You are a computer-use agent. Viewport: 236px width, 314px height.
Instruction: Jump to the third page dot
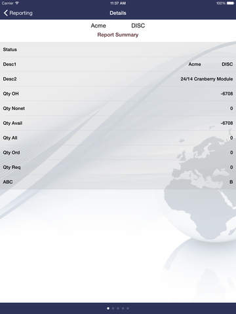click(x=118, y=308)
